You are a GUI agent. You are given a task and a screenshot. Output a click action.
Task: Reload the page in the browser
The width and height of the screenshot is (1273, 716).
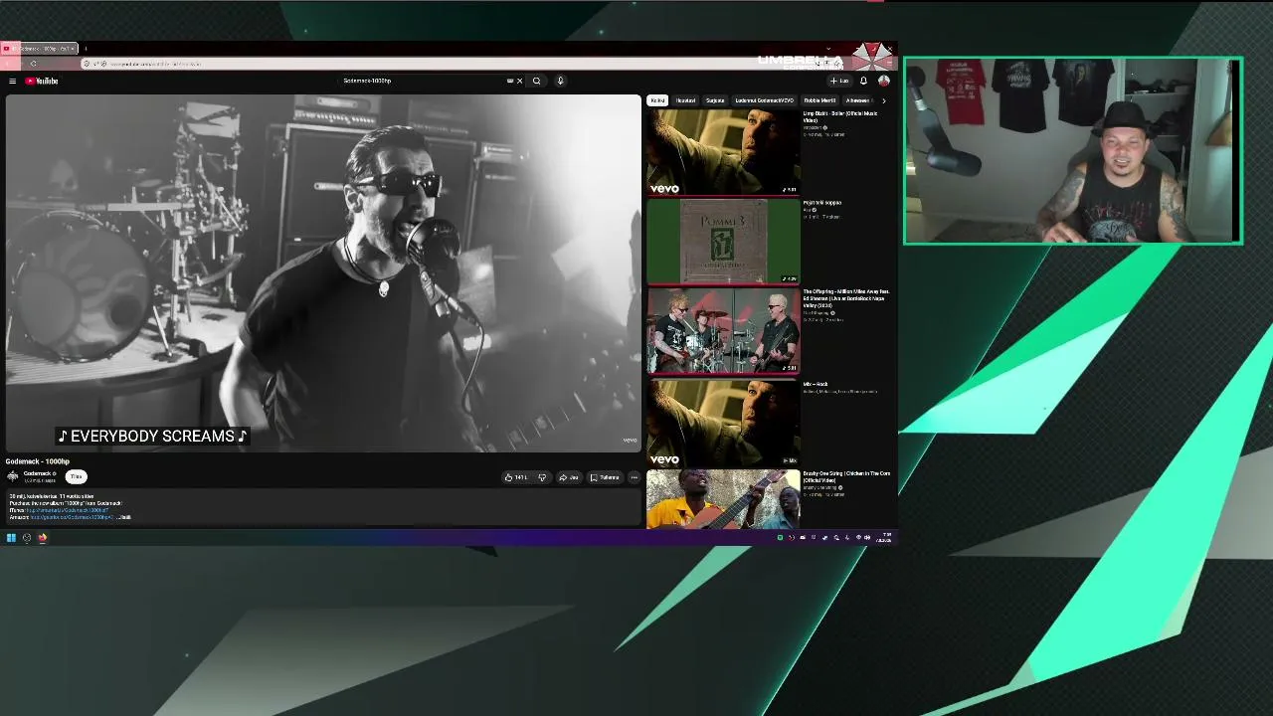33,64
